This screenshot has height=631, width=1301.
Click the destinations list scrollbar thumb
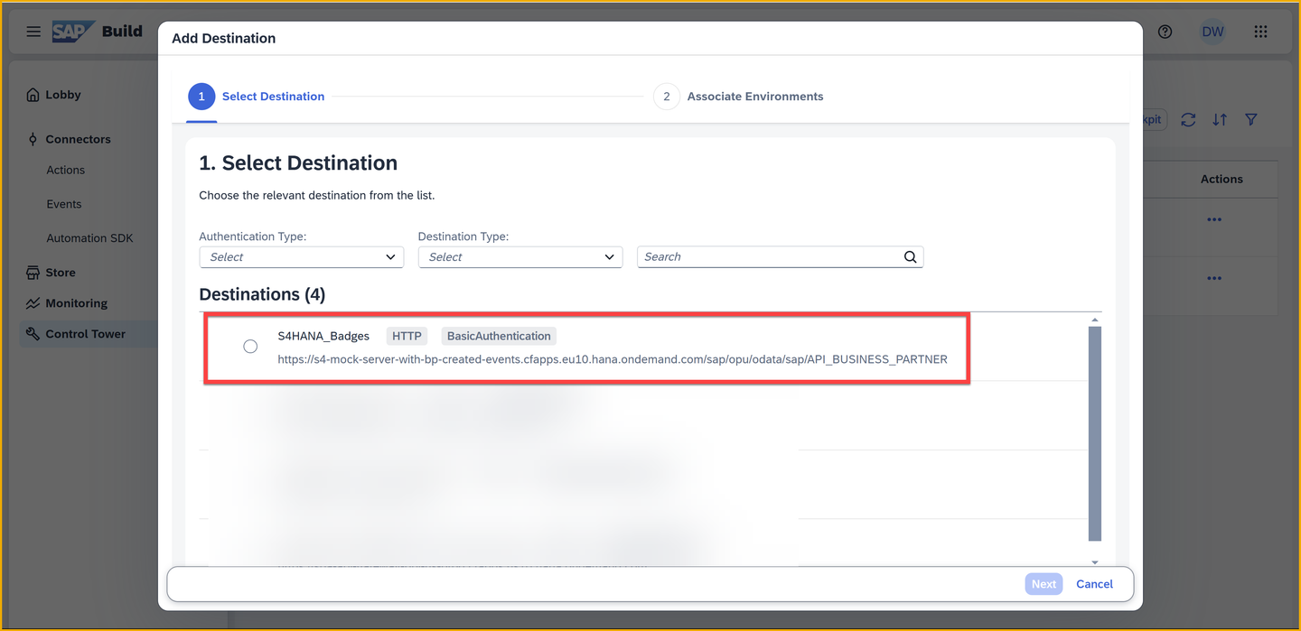pyautogui.click(x=1095, y=433)
